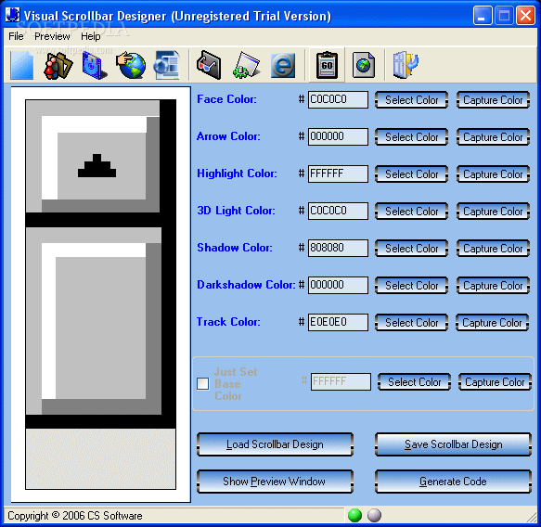Image resolution: width=541 pixels, height=527 pixels.
Task: Click the gray status light indicator
Action: (374, 516)
